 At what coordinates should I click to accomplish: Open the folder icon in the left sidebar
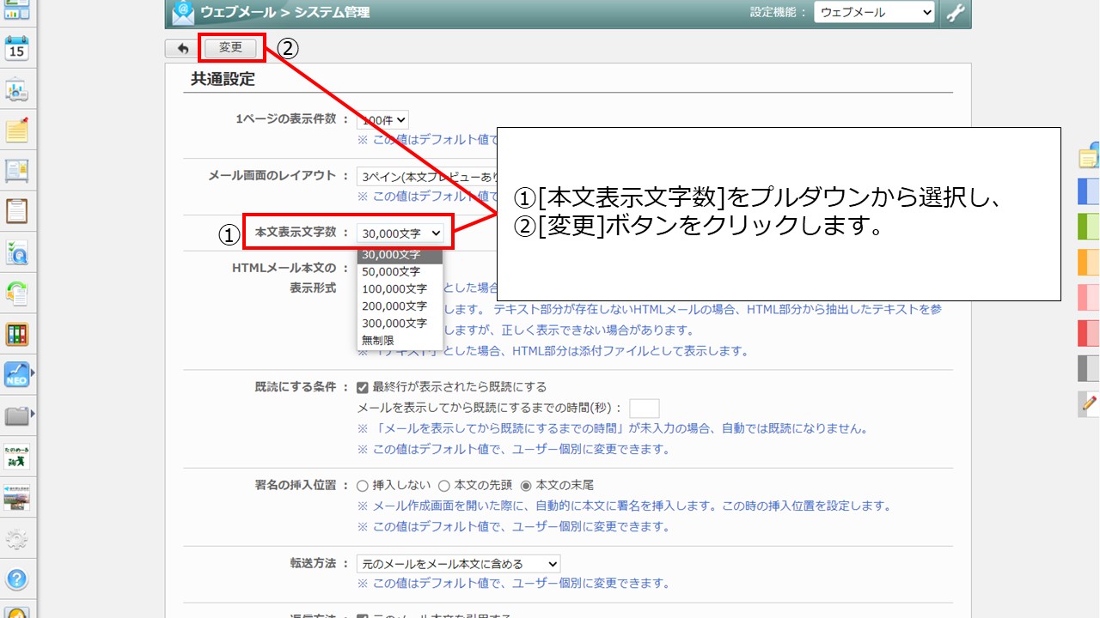click(x=17, y=414)
